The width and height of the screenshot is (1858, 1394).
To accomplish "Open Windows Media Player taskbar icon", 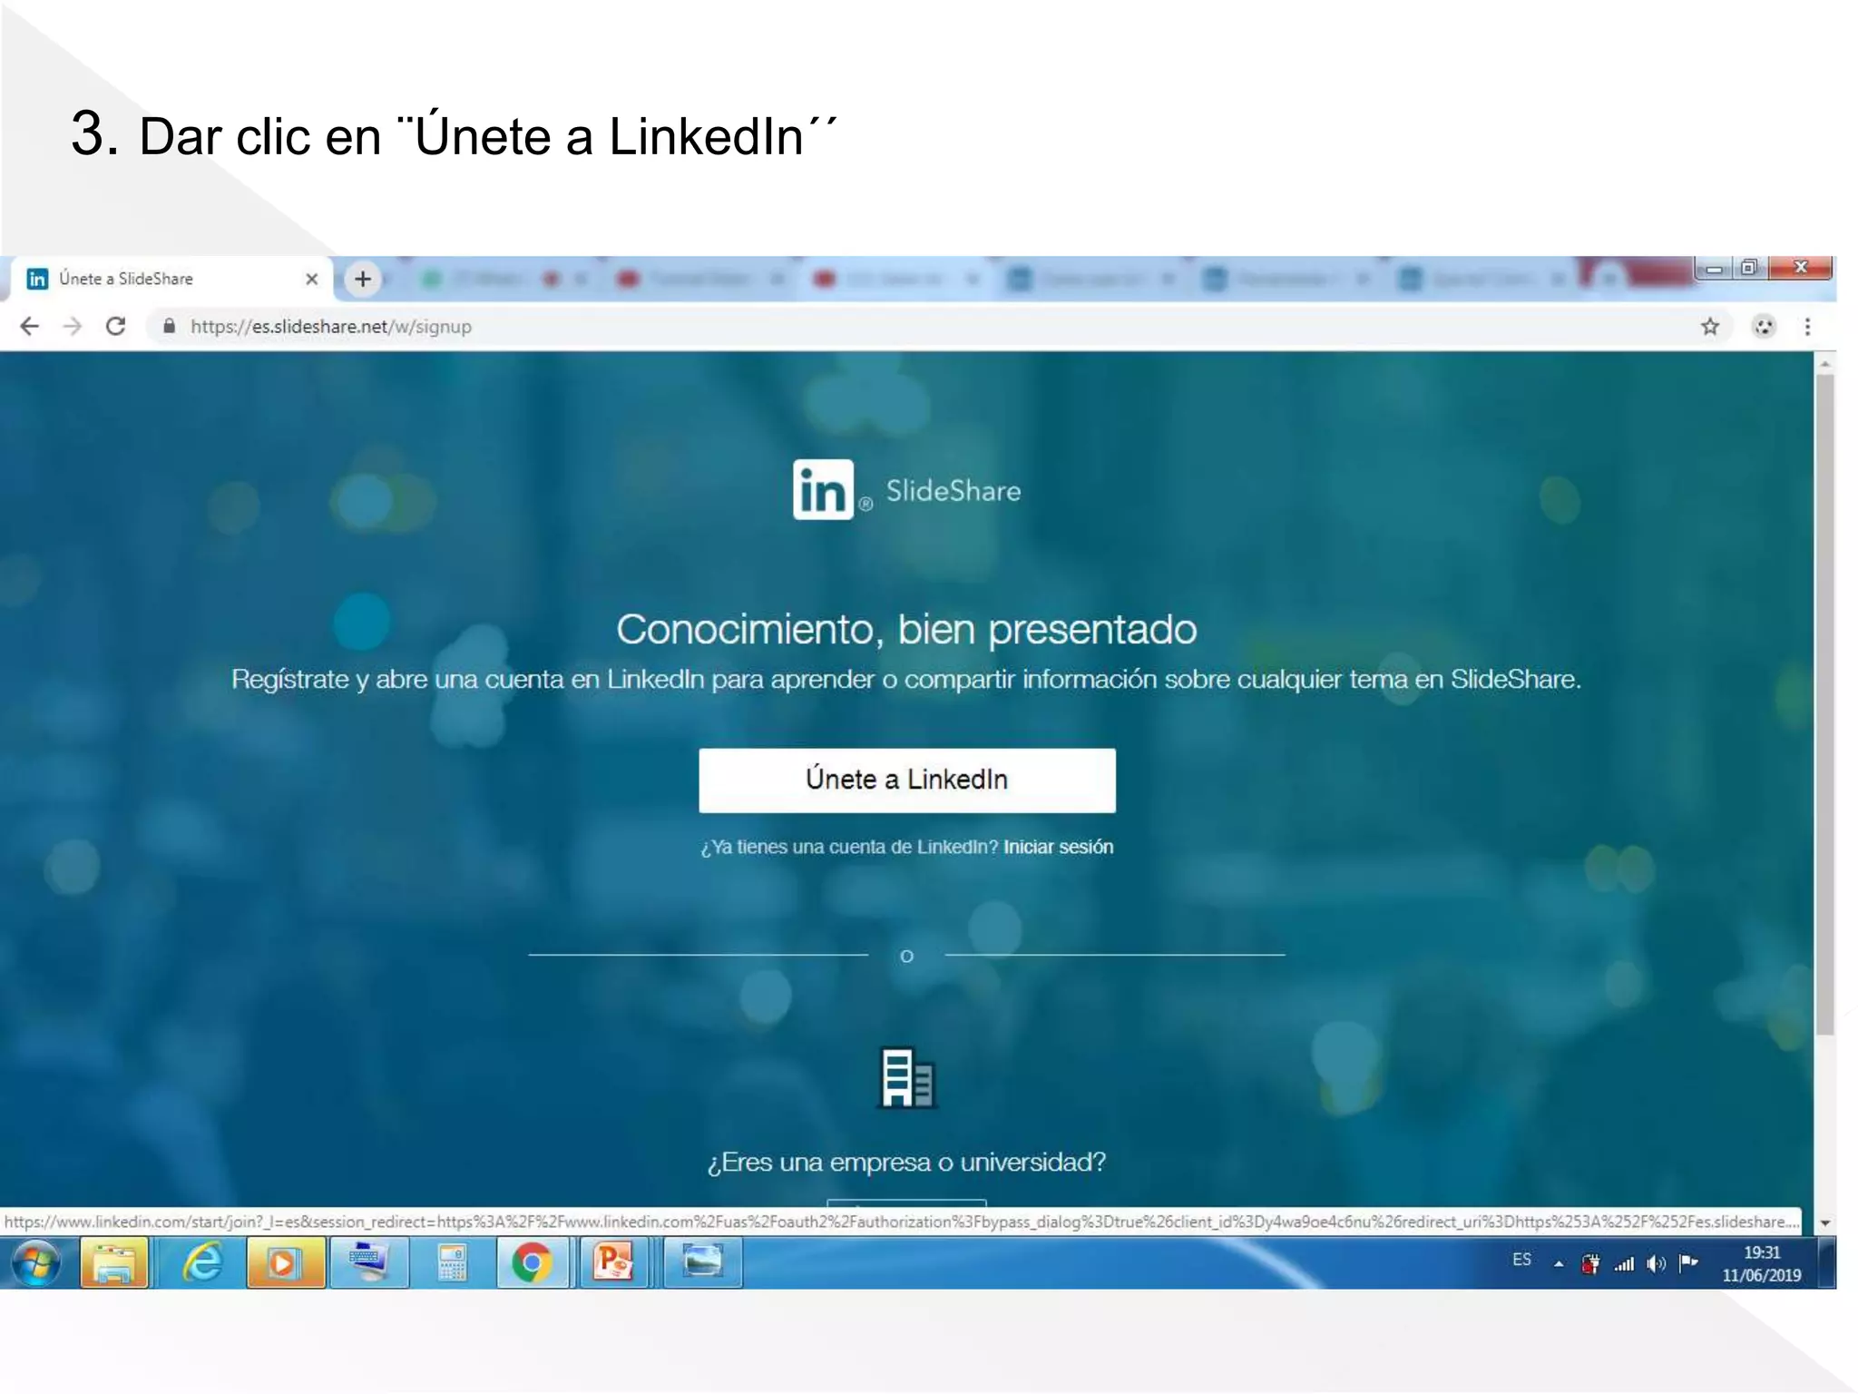I will pos(284,1263).
